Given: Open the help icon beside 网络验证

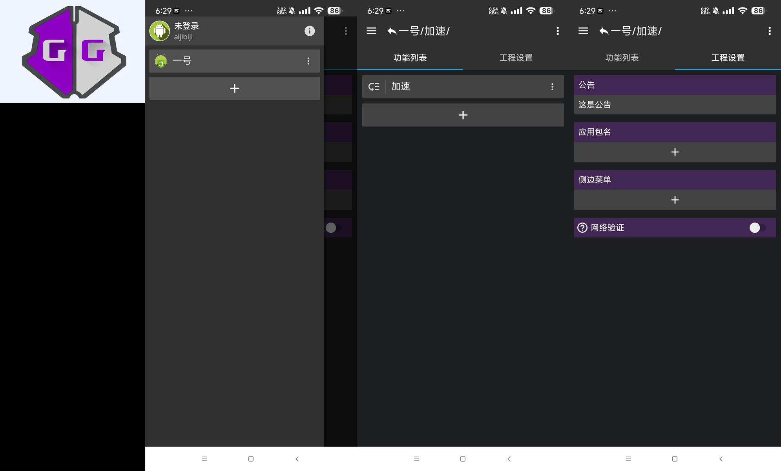Looking at the screenshot, I should coord(582,228).
